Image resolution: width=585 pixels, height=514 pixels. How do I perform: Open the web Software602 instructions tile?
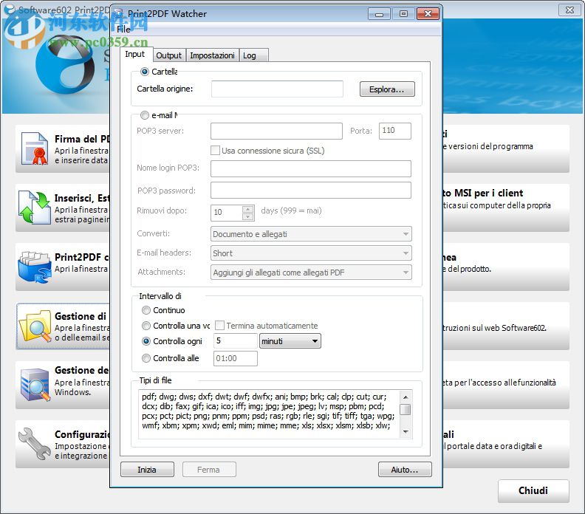pyautogui.click(x=506, y=326)
